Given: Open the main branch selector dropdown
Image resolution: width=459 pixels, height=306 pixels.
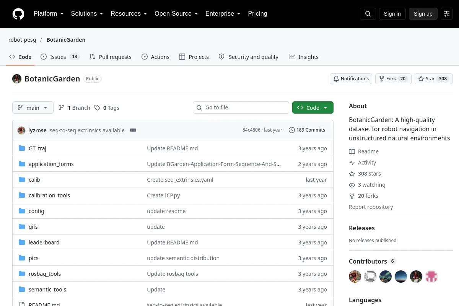Looking at the screenshot, I should coord(33,108).
